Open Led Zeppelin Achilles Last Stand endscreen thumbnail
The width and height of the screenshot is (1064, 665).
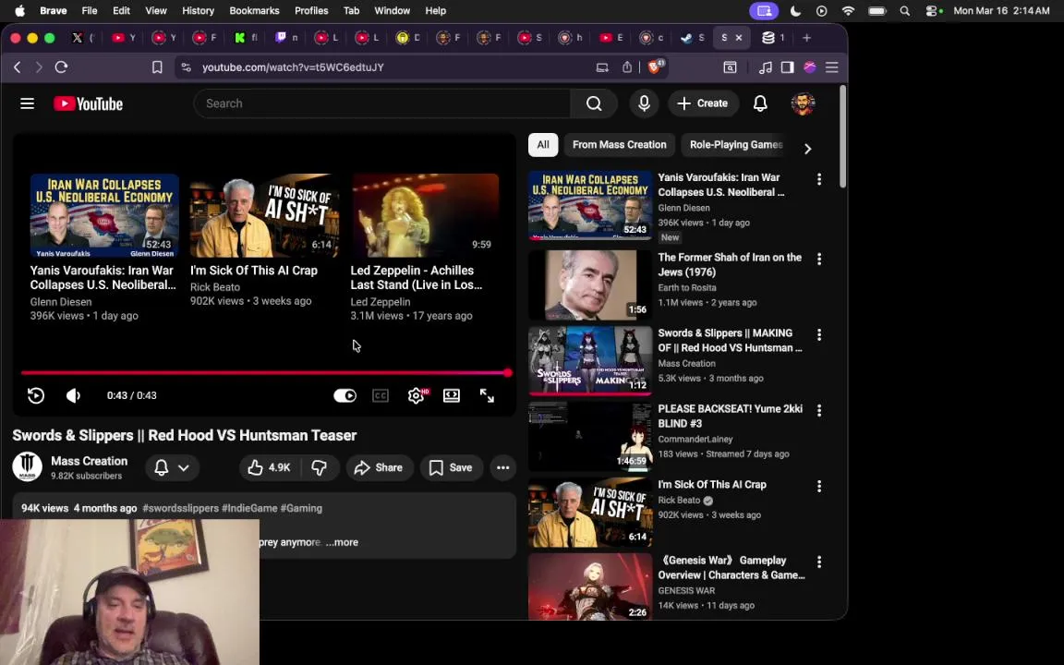[x=425, y=215]
